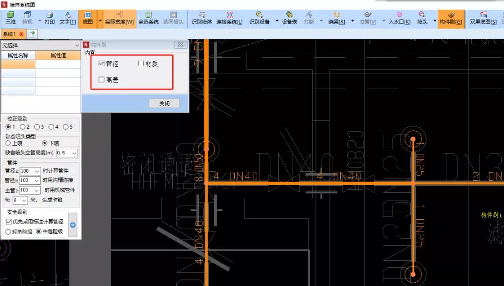Open the 设备表 equipment table
The width and height of the screenshot is (504, 286).
(289, 18)
